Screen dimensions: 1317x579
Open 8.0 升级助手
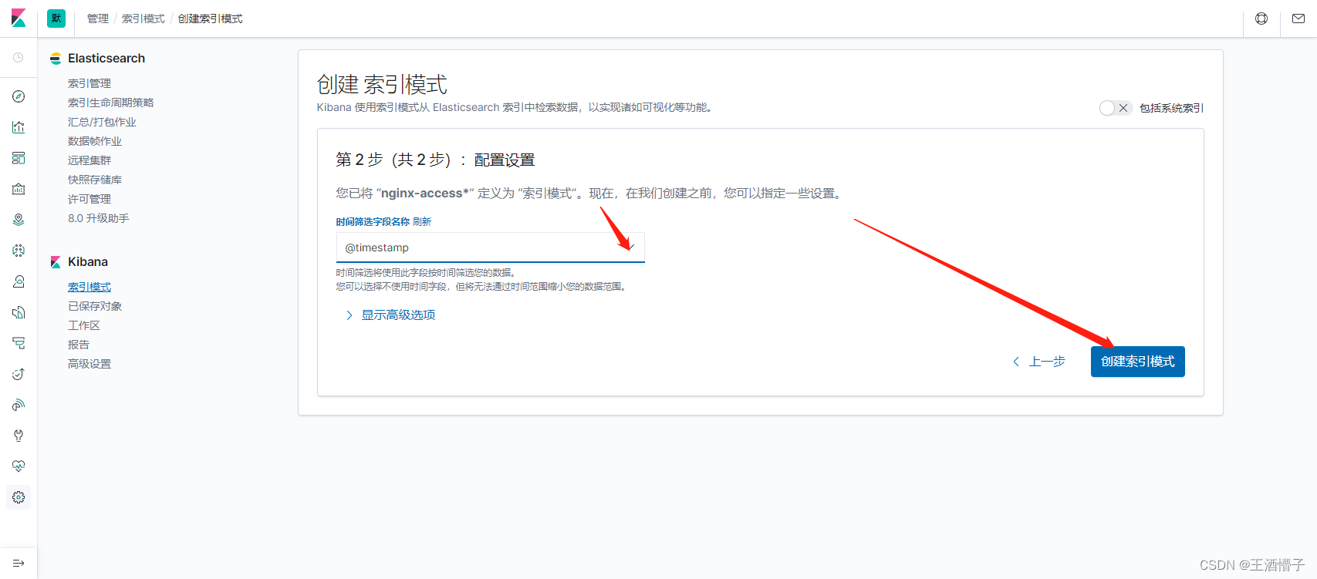pos(99,218)
